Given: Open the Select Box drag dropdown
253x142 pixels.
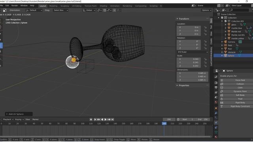Looking at the screenshot, I should (x=60, y=10).
